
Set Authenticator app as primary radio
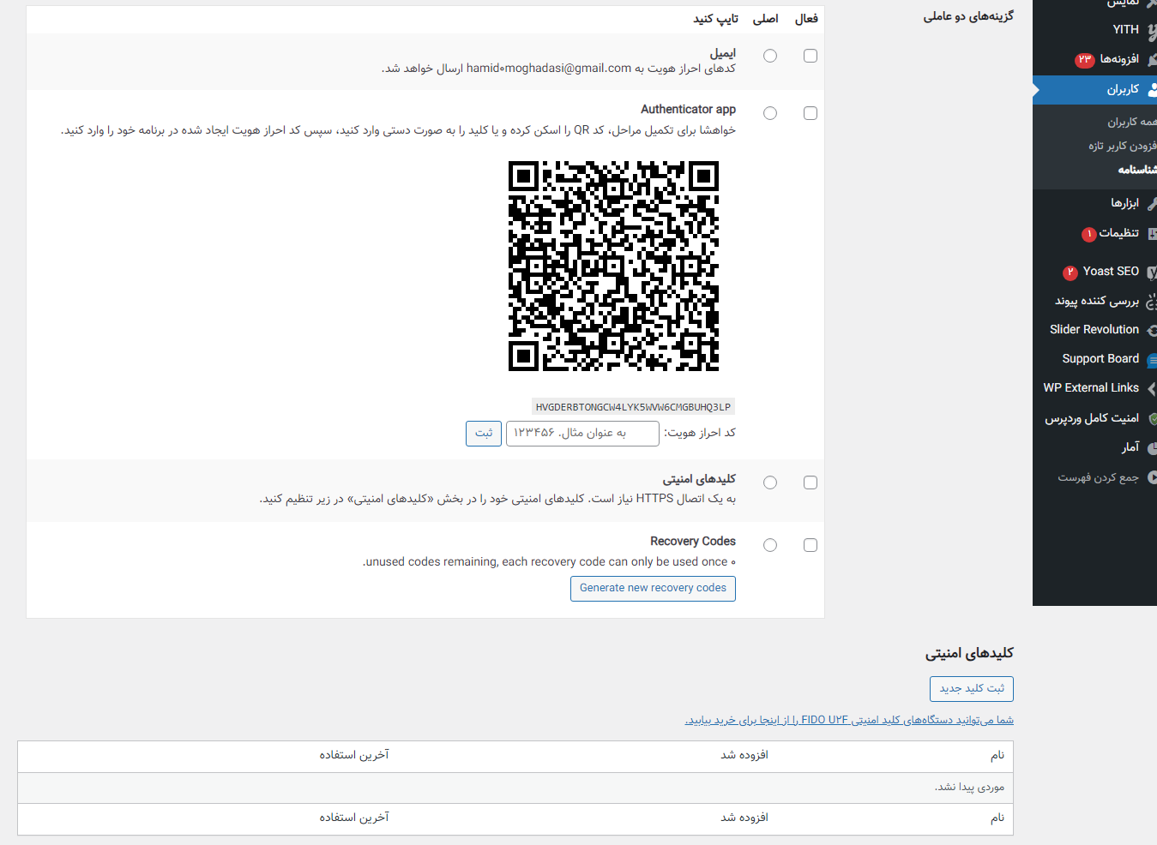pyautogui.click(x=770, y=113)
